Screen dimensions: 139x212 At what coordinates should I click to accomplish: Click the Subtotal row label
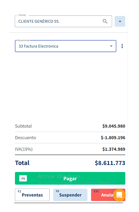[x=23, y=126]
